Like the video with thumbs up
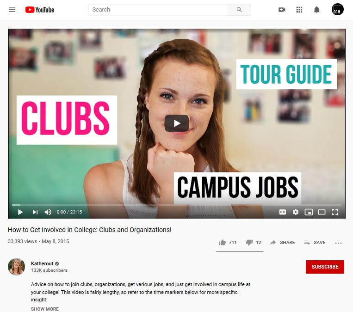The height and width of the screenshot is (312, 353). coord(228,243)
